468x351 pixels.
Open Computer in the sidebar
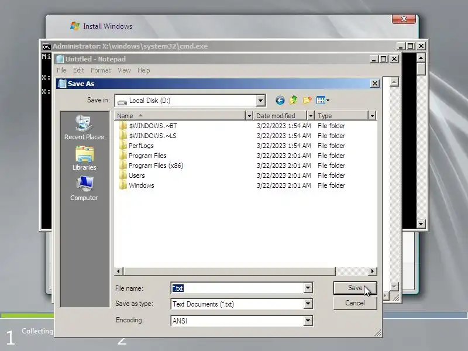[x=84, y=188]
